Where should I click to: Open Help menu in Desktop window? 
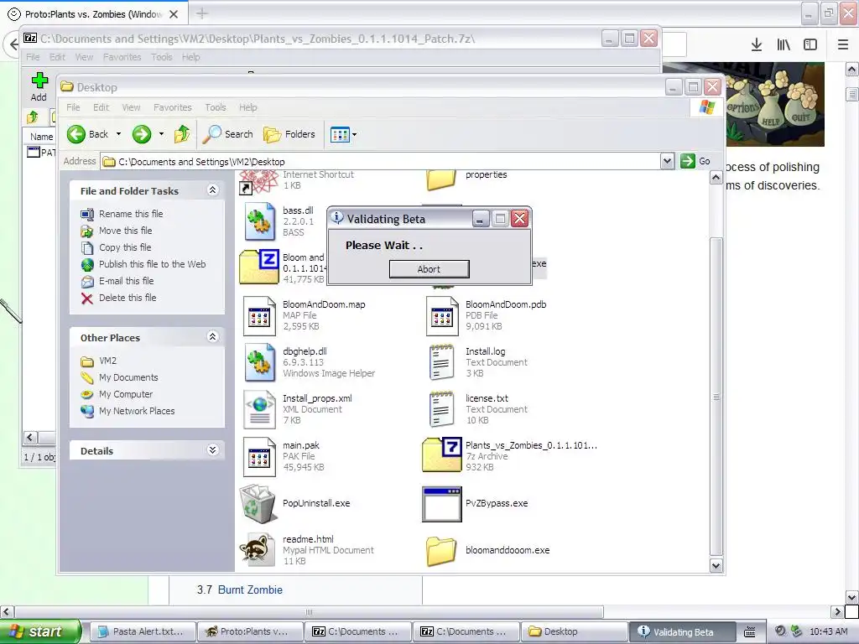coord(247,107)
